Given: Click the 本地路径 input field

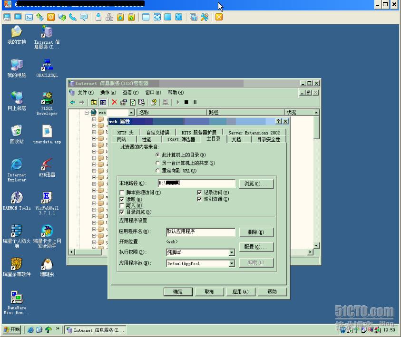Looking at the screenshot, I should coord(196,183).
